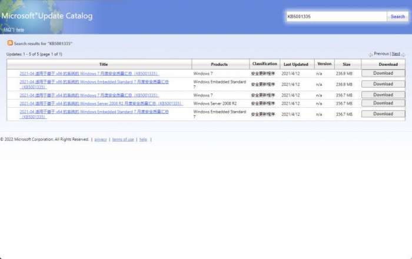Open x86 Windows Embedded Standard 7 update link
The width and height of the screenshot is (412, 259).
pos(94,84)
